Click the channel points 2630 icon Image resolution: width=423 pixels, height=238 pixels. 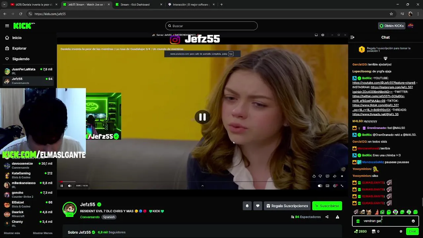pos(360,231)
